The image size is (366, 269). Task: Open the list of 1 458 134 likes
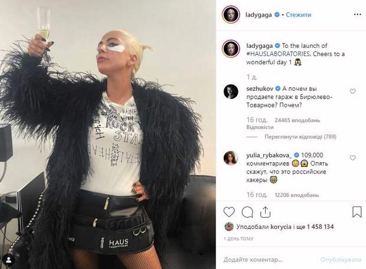(x=316, y=227)
